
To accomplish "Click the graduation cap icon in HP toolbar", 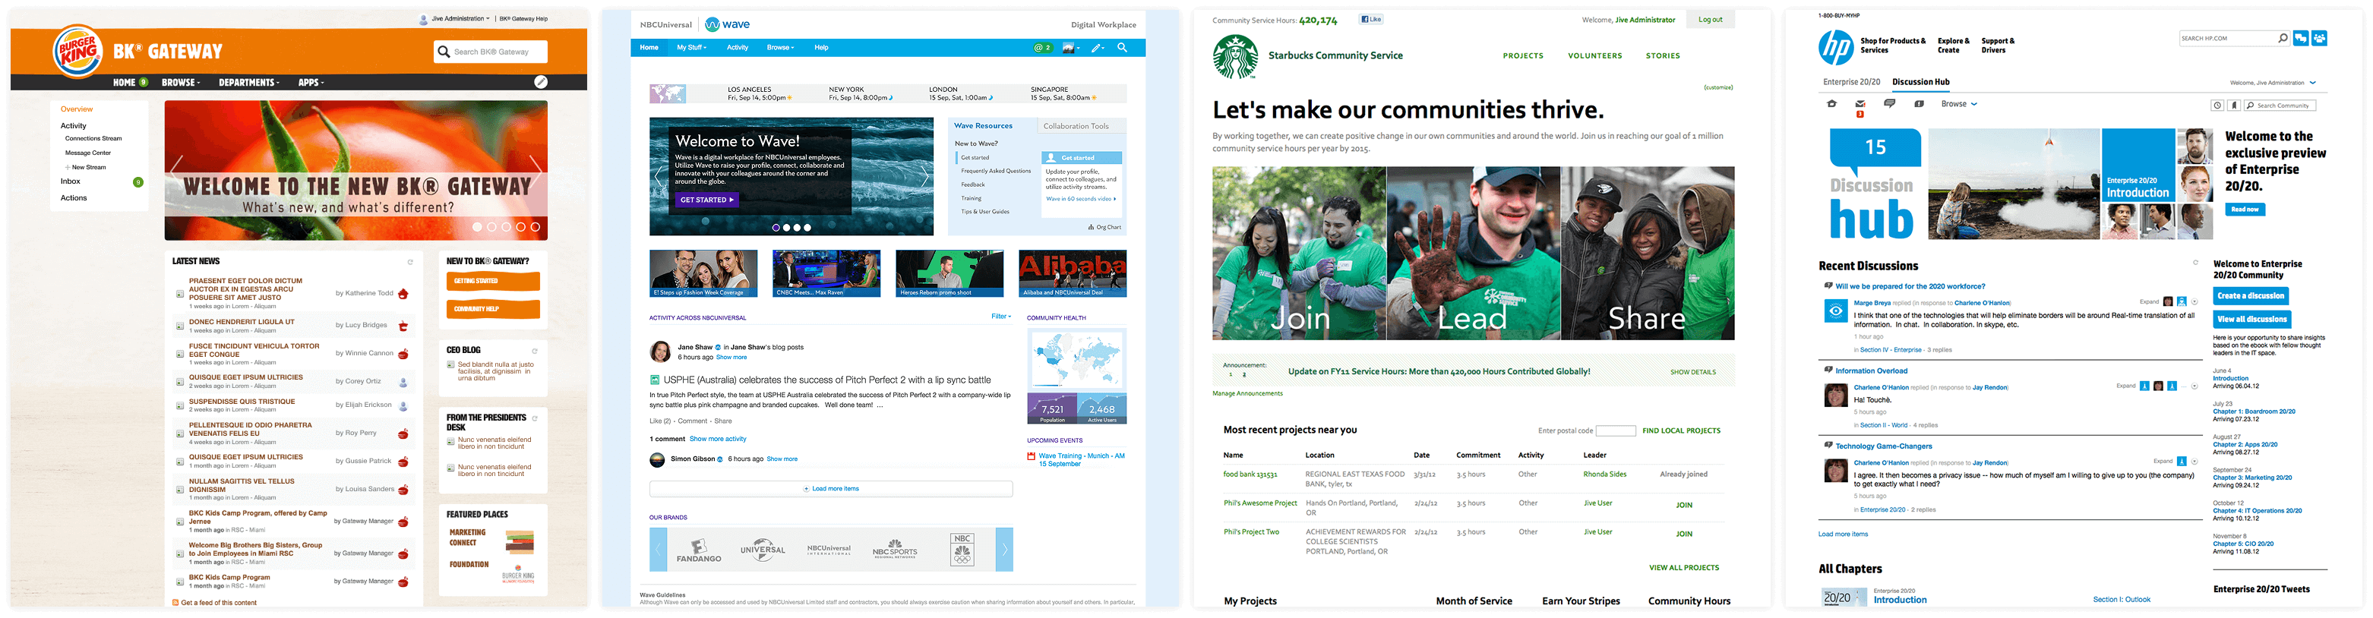I will click(1831, 104).
